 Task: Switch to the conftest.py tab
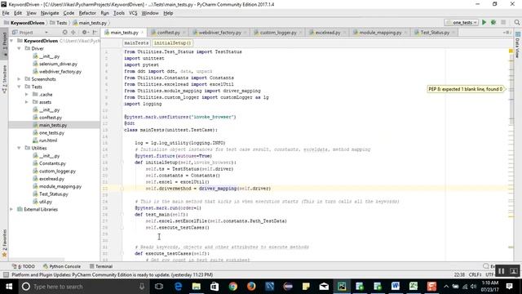coord(168,33)
